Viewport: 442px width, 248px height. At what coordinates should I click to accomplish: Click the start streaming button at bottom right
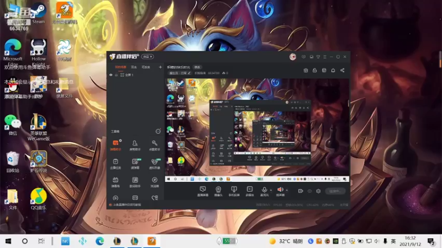(335, 191)
